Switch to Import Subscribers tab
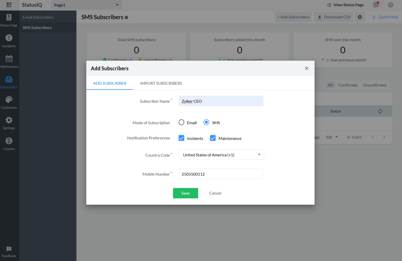 161,83
